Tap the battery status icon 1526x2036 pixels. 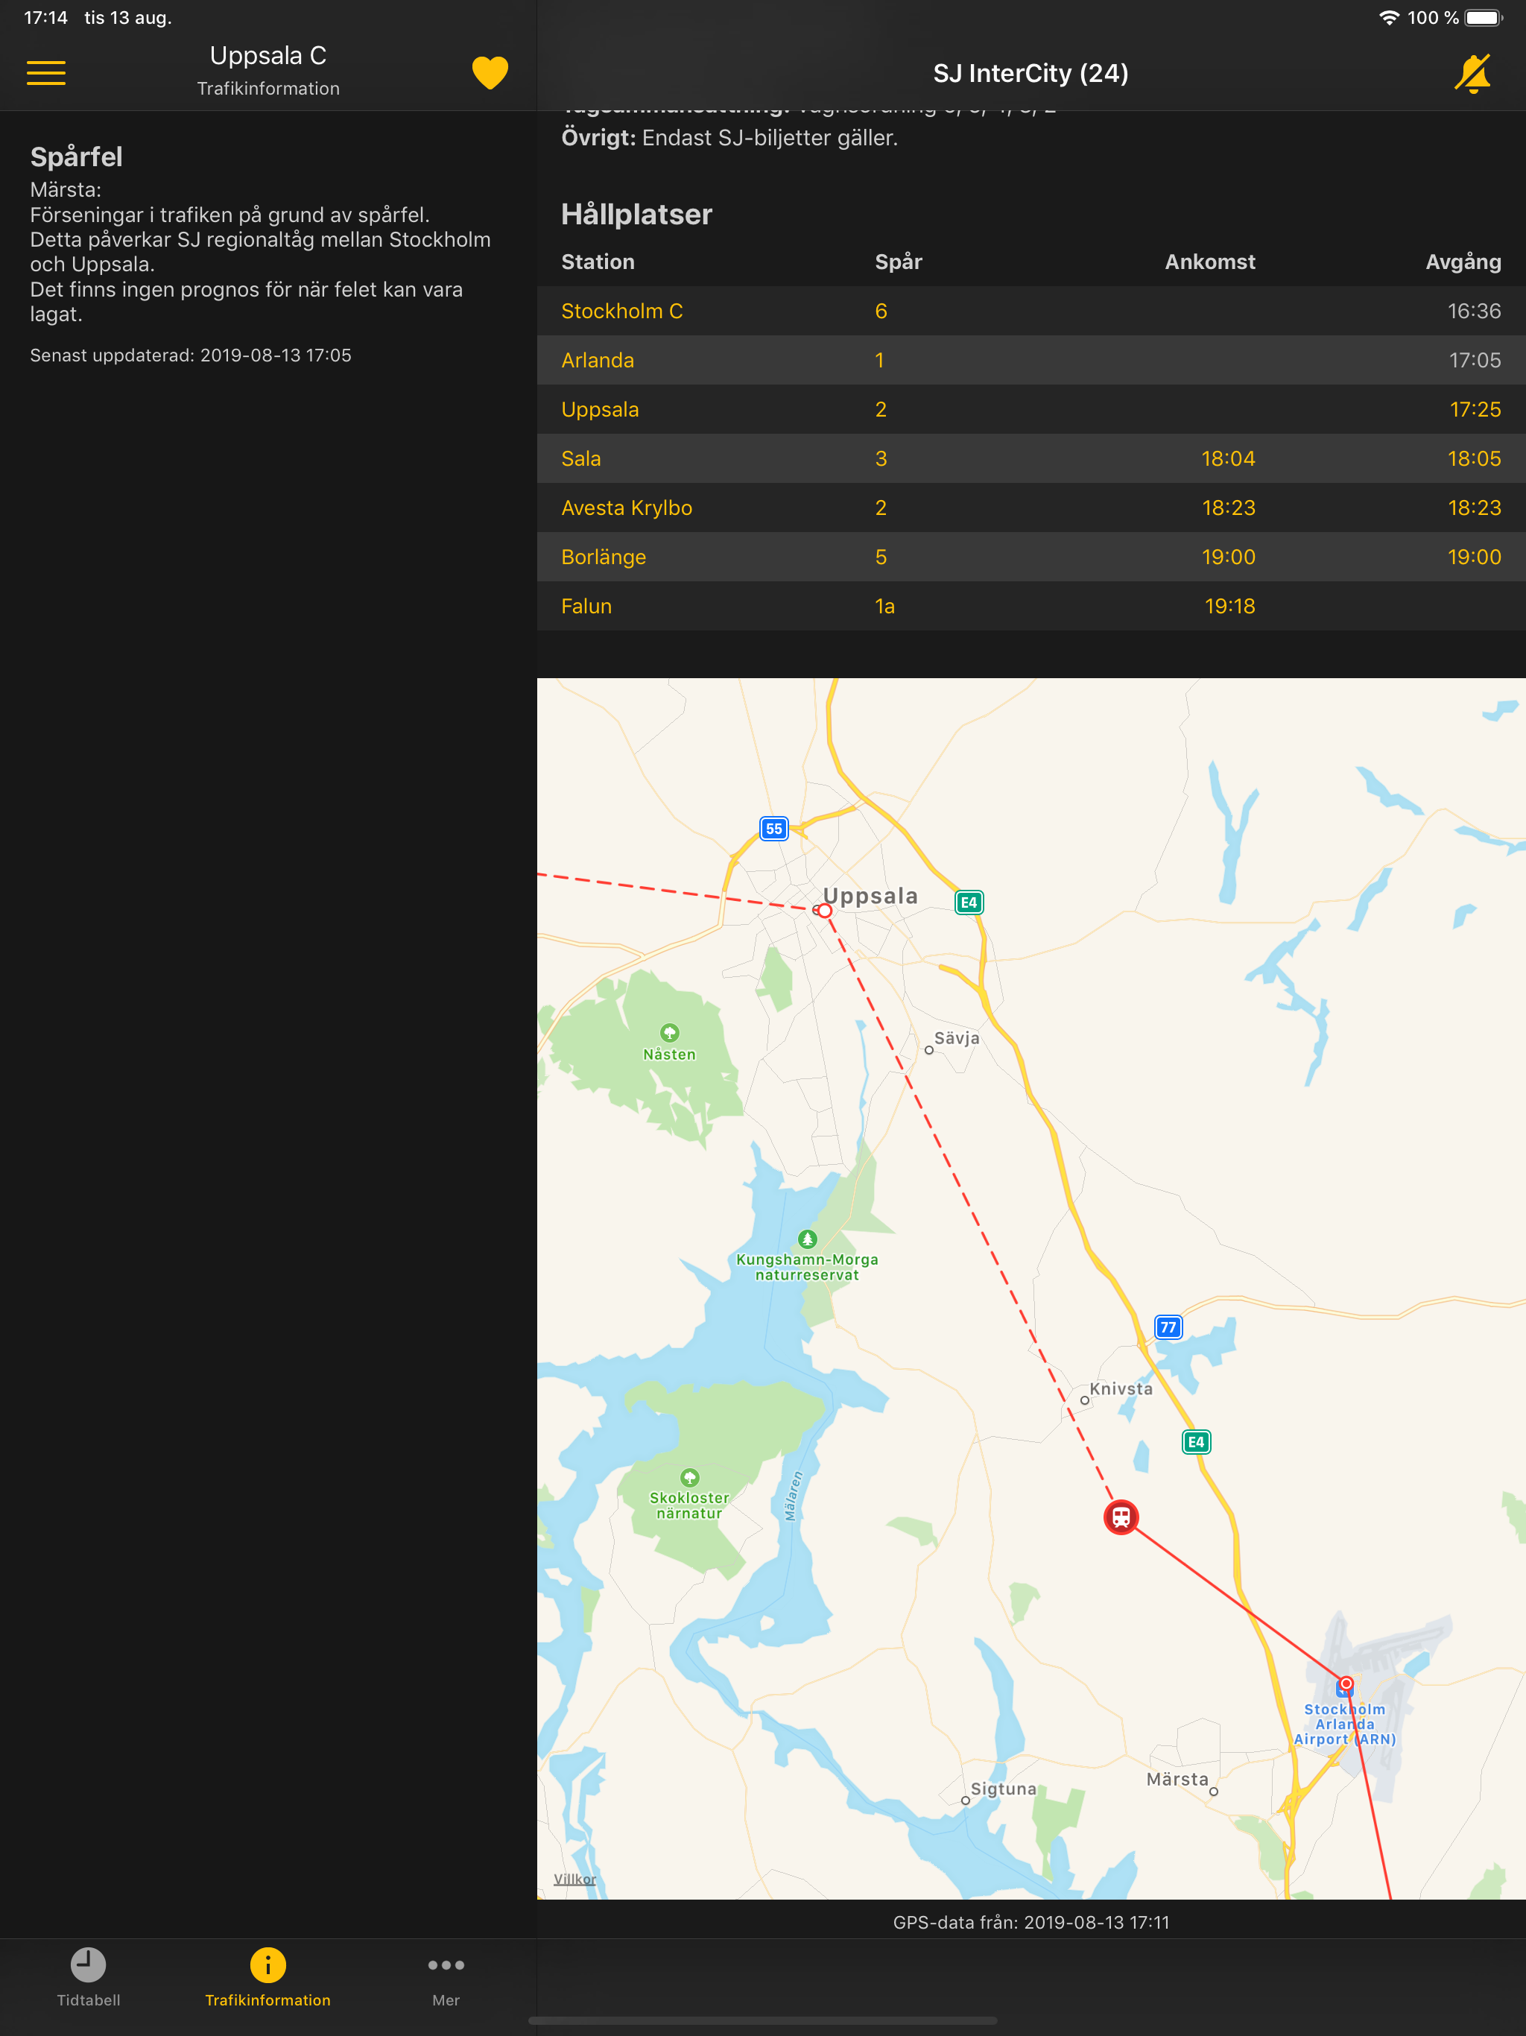(1484, 17)
